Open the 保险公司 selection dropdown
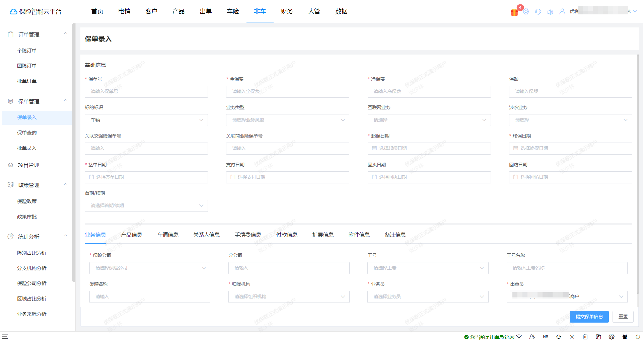The width and height of the screenshot is (643, 342). pyautogui.click(x=150, y=268)
